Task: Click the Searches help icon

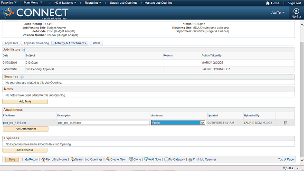Action: pos(22,77)
